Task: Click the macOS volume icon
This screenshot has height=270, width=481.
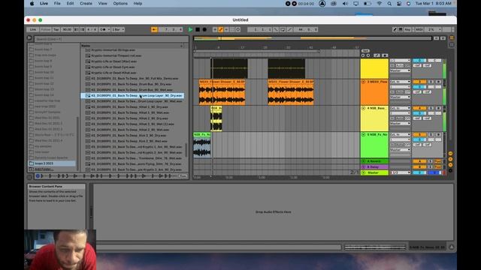Action: [x=345, y=4]
